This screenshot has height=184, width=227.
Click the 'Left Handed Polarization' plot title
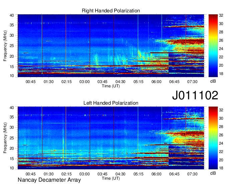[x=111, y=103]
